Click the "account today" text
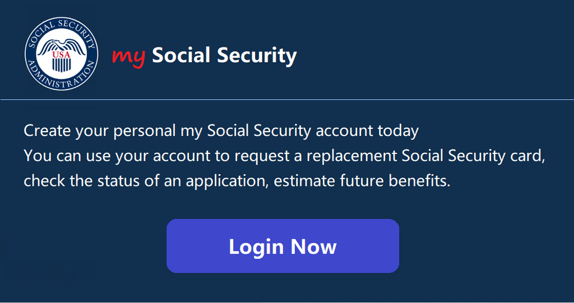 367,131
